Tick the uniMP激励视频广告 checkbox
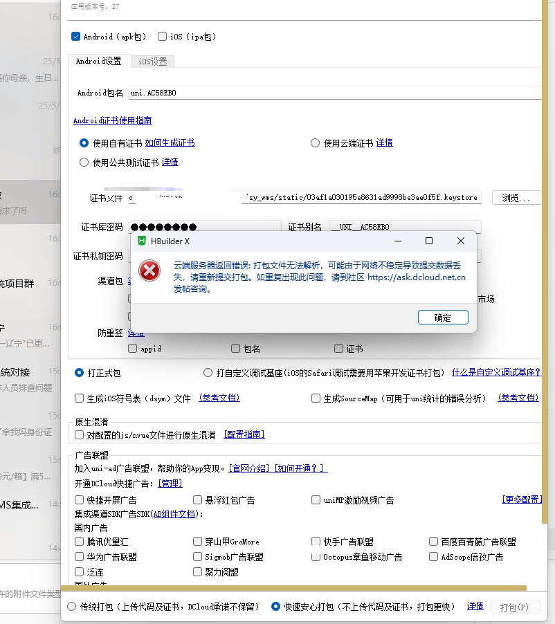Viewport: 555px width, 624px height. (x=316, y=500)
